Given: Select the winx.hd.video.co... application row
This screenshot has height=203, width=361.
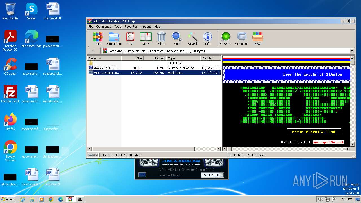Looking at the screenshot, I should click(x=154, y=73).
